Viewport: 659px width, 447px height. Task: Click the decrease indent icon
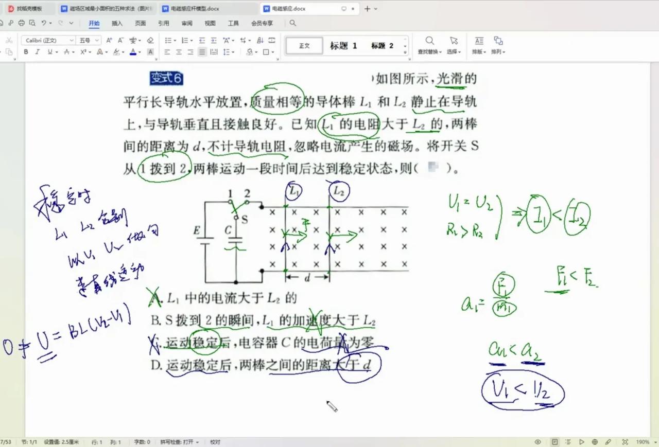coord(202,40)
